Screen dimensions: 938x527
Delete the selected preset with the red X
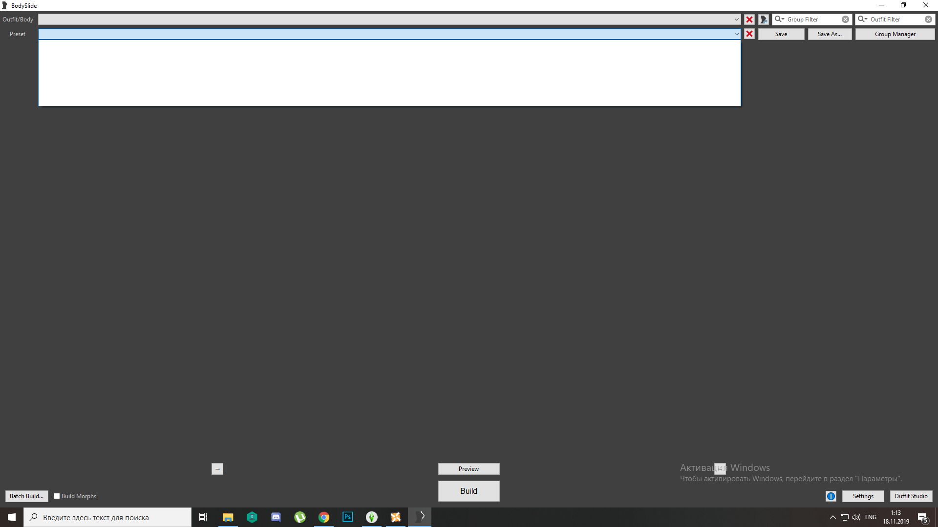tap(749, 34)
